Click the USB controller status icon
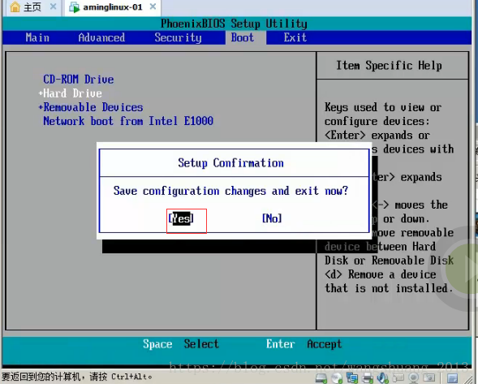478x384 pixels. [x=398, y=378]
